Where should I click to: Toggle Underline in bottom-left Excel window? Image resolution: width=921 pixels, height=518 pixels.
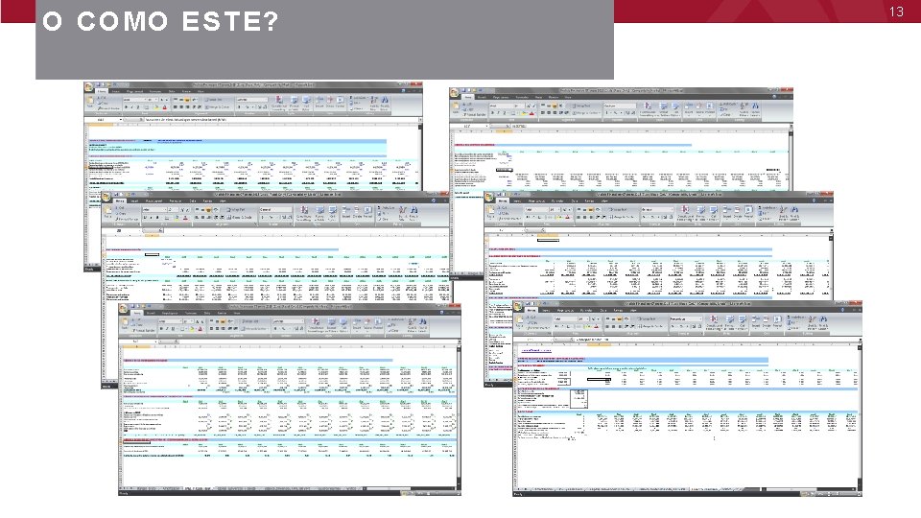[173, 329]
